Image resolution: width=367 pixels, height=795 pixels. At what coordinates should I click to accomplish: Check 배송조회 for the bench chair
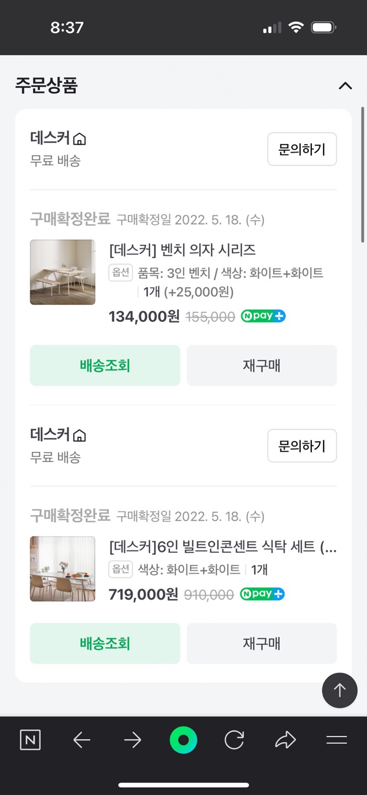click(105, 365)
